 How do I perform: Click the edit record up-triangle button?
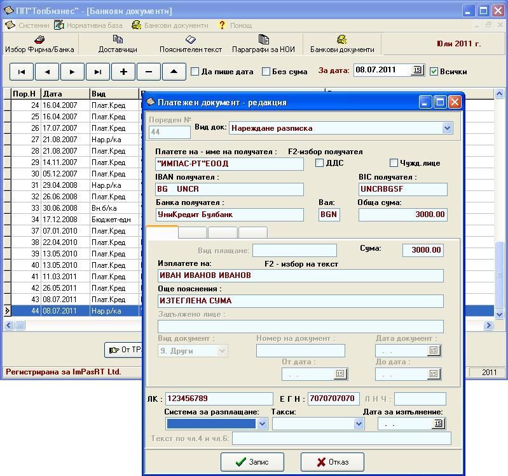[x=174, y=72]
